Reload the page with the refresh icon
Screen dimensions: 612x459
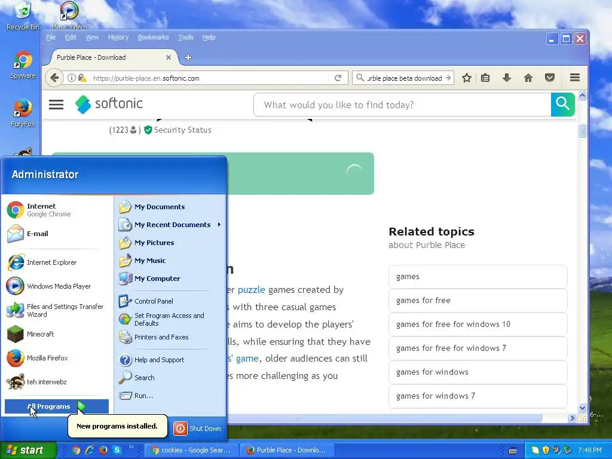point(338,78)
